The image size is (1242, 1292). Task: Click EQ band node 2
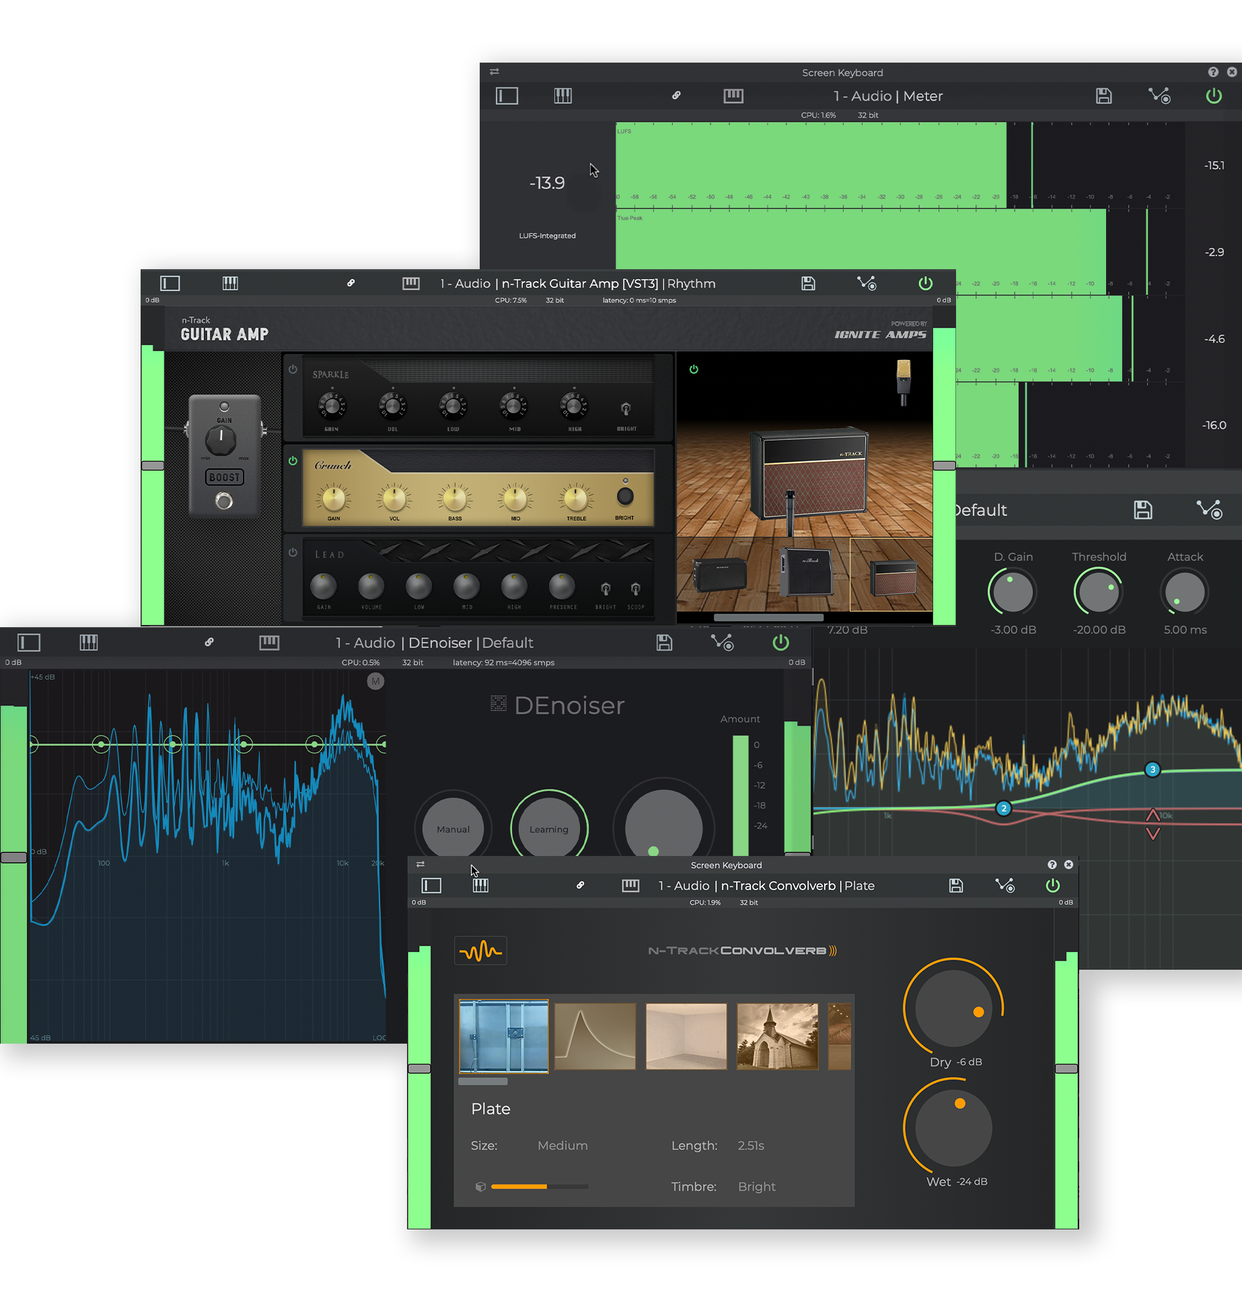1004,808
